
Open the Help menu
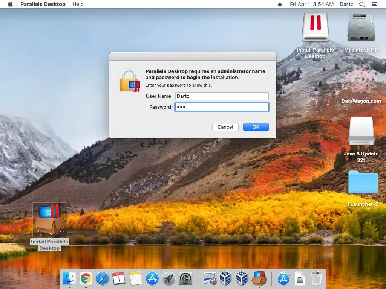(x=78, y=4)
